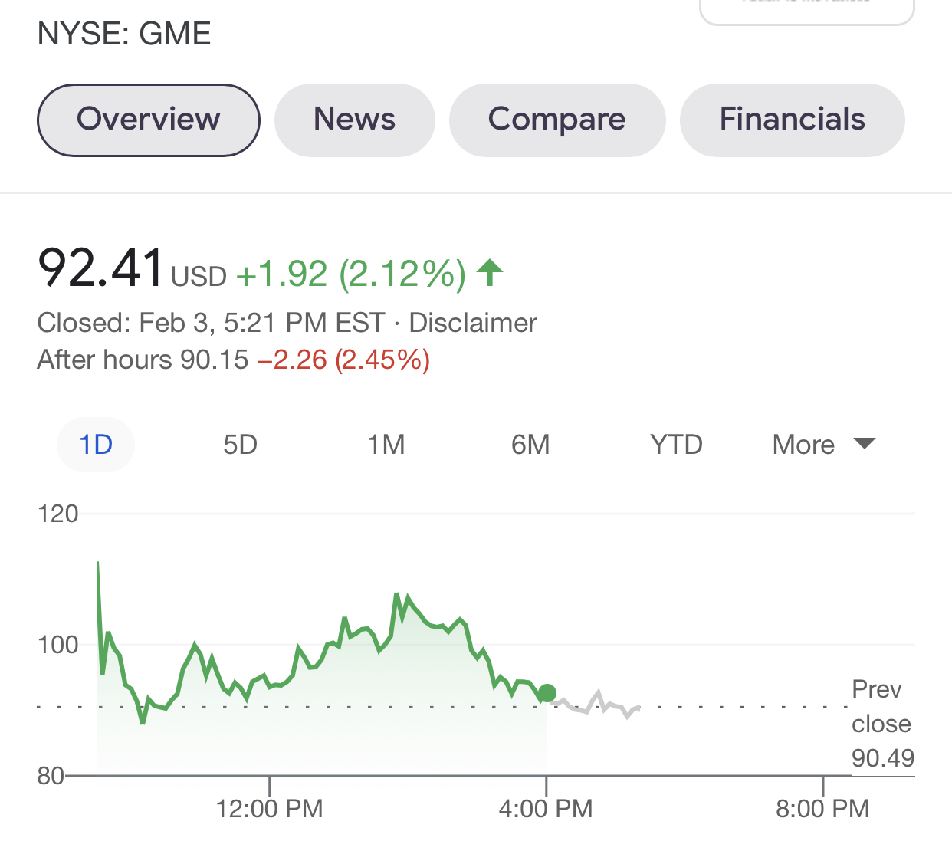Open the Disclaimer link

click(x=473, y=323)
